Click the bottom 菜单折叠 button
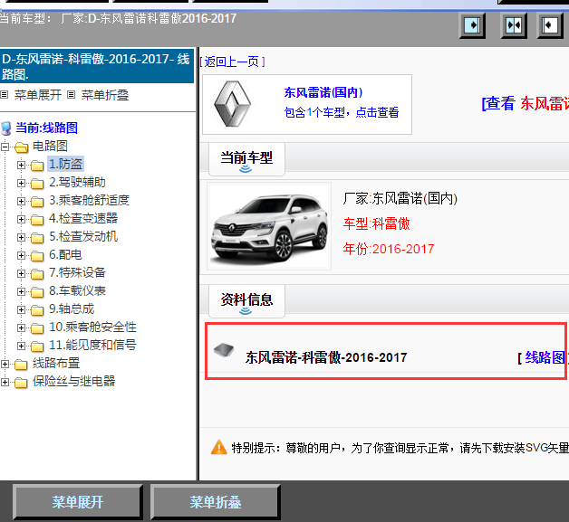This screenshot has height=522, width=569. tap(216, 502)
